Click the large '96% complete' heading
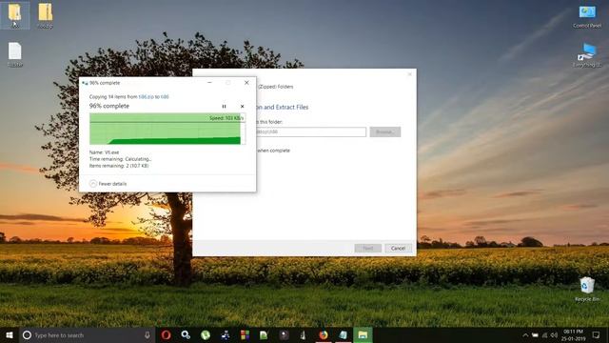609x343 pixels. 109,106
